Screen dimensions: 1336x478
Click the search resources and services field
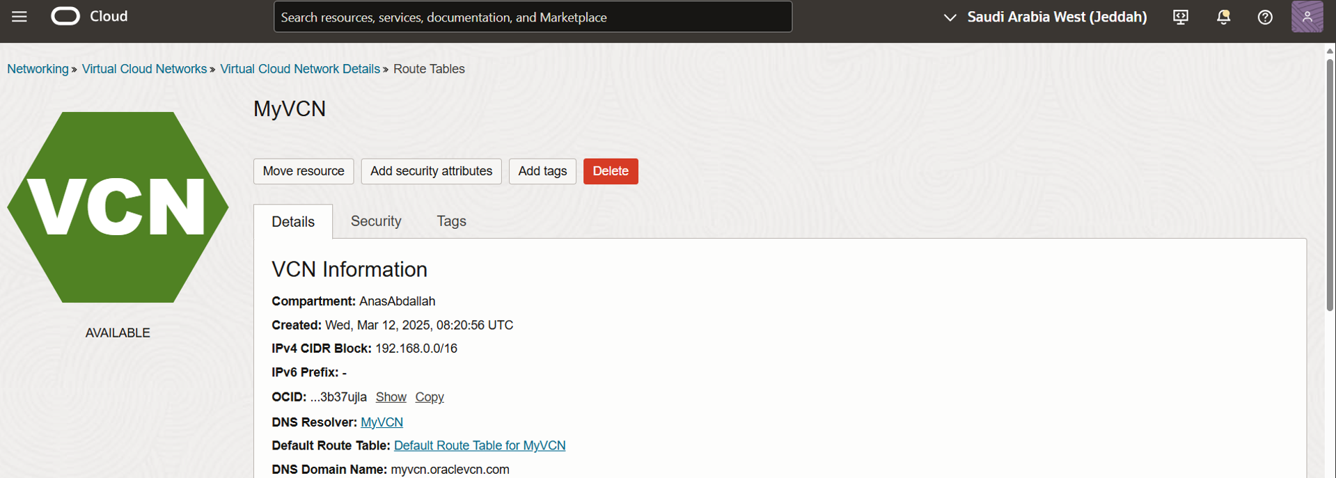(533, 17)
